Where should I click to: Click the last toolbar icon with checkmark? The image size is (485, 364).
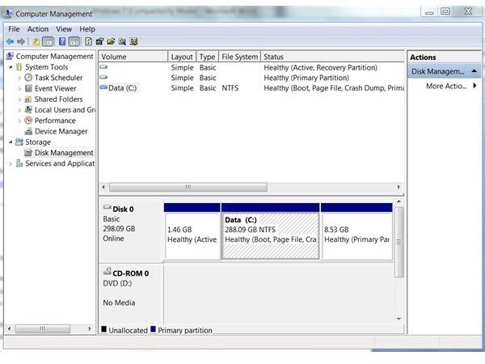[133, 41]
